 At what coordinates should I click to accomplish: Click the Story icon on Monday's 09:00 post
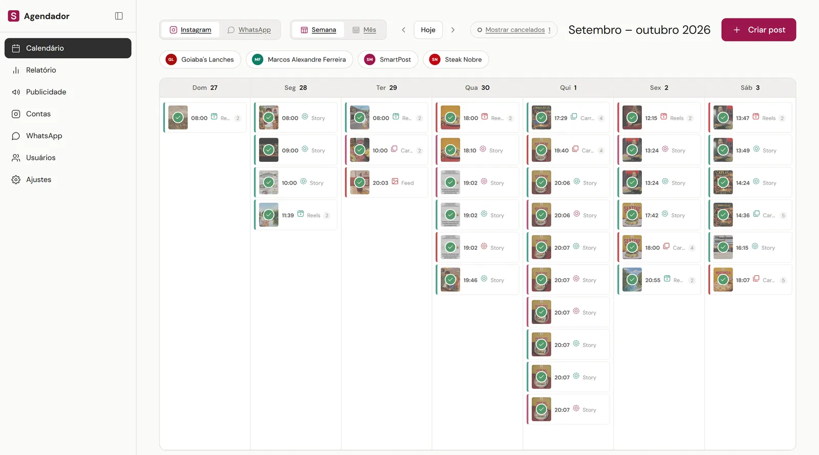tap(305, 149)
